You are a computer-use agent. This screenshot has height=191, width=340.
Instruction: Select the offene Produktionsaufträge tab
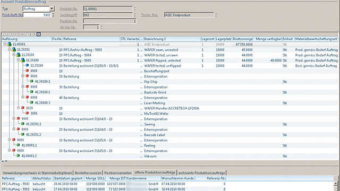click(155, 172)
